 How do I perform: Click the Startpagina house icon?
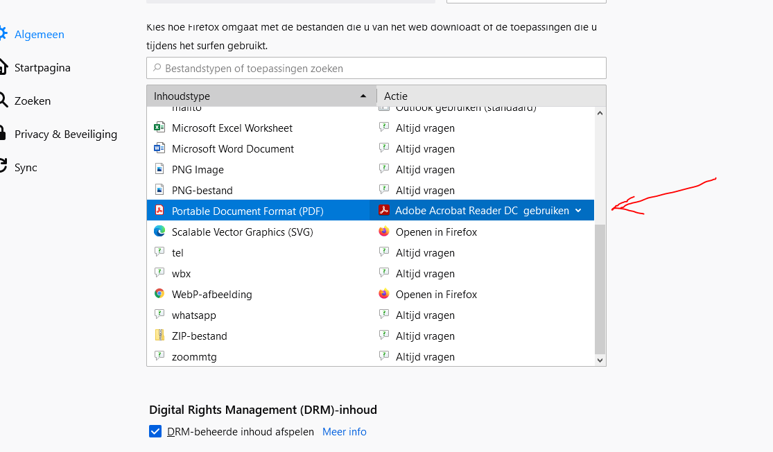pyautogui.click(x=3, y=67)
